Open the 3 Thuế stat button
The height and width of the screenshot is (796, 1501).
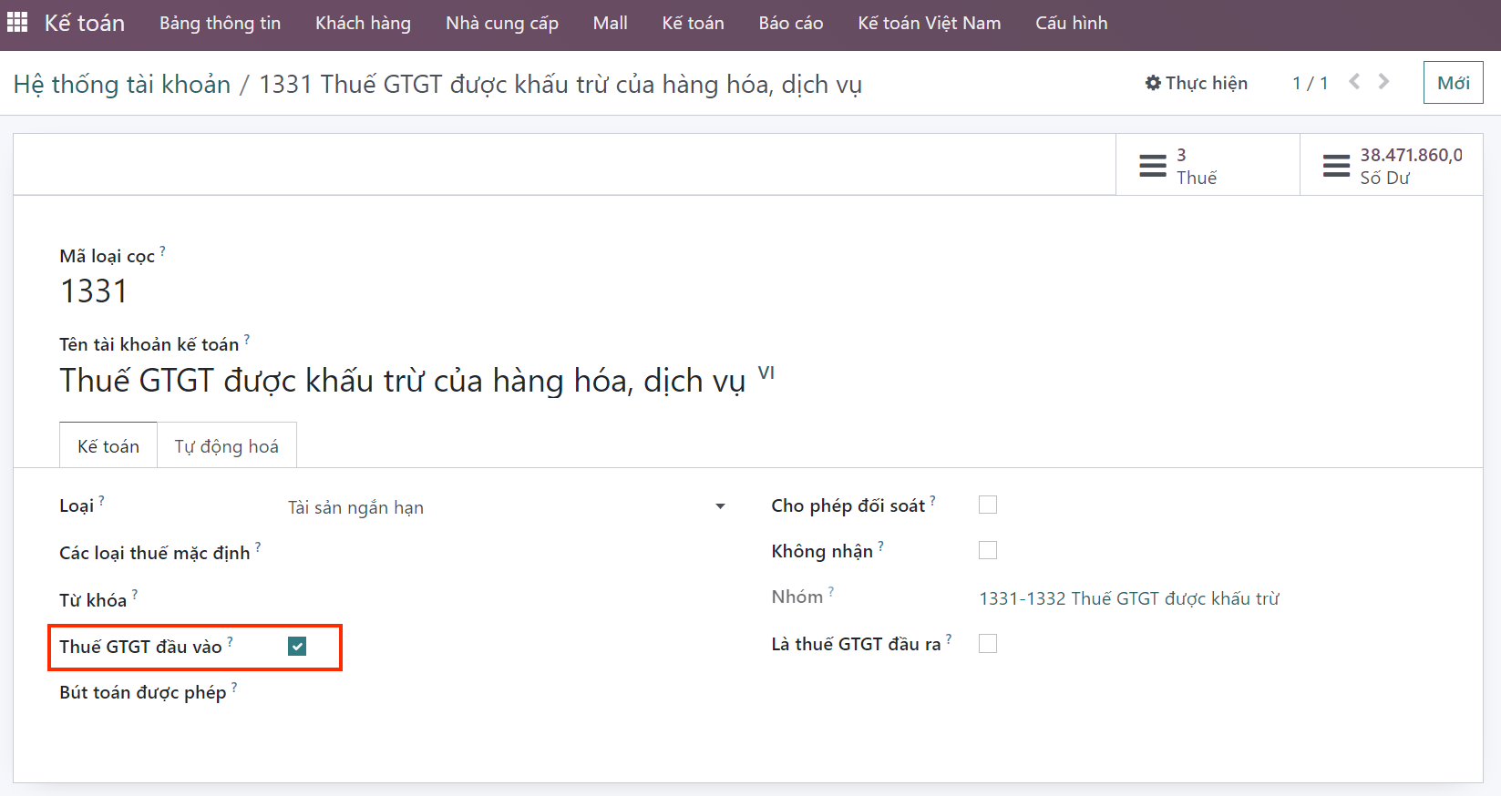click(x=1208, y=166)
